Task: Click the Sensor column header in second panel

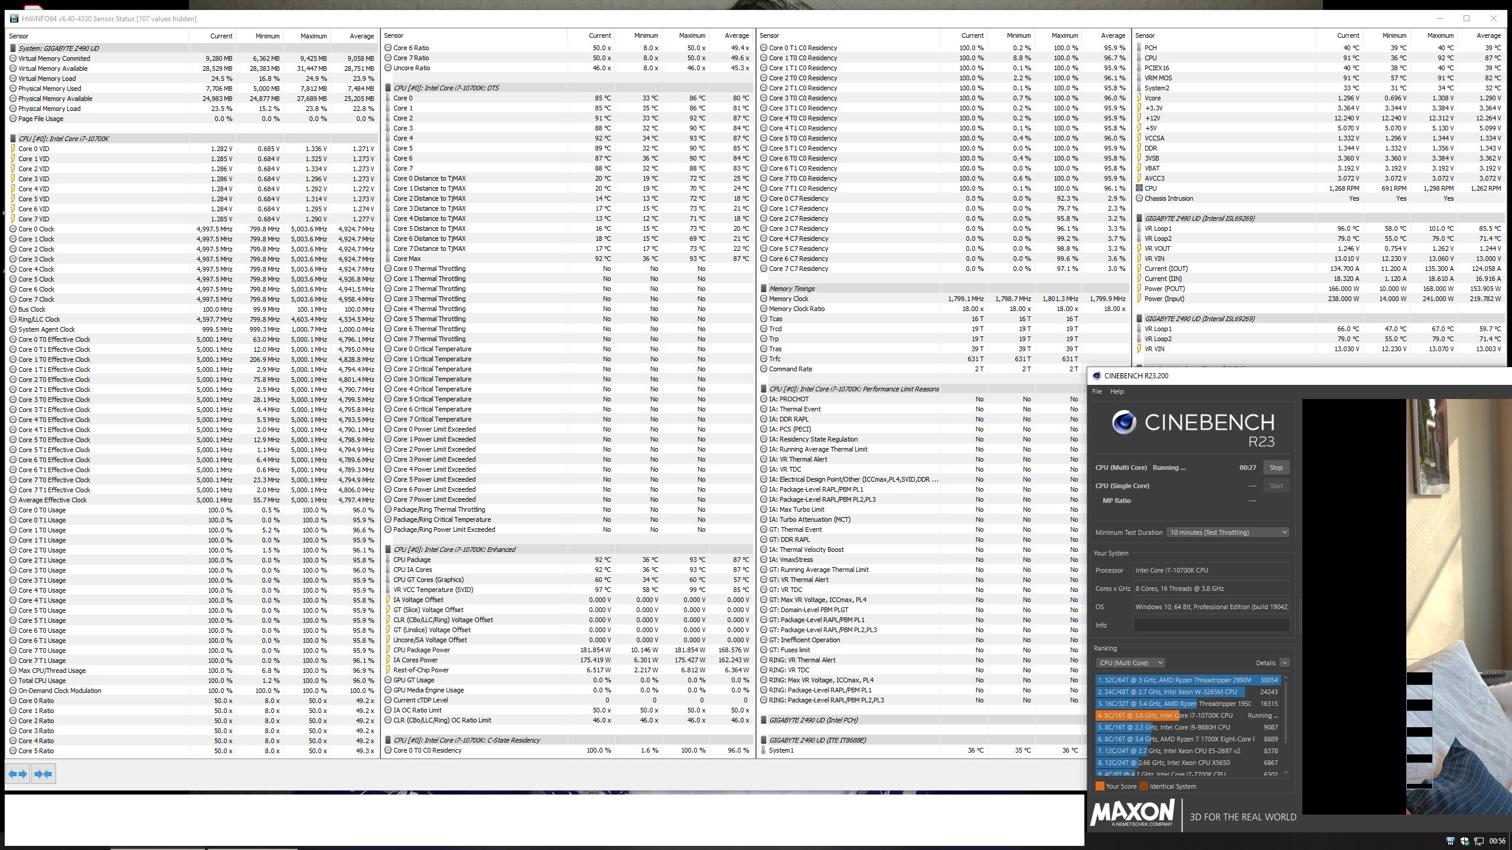Action: click(x=474, y=36)
